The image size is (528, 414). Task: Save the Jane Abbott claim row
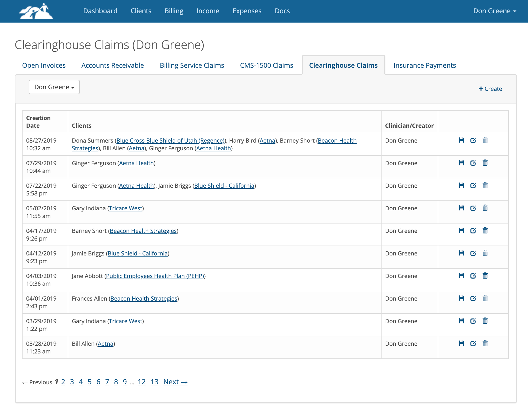[x=461, y=276]
